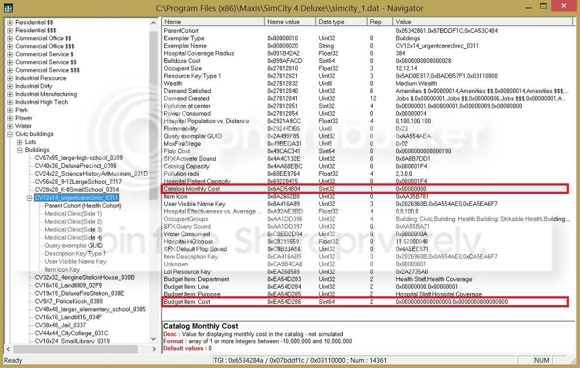Click the TGI field in status bar
The width and height of the screenshot is (580, 368).
tap(364, 360)
